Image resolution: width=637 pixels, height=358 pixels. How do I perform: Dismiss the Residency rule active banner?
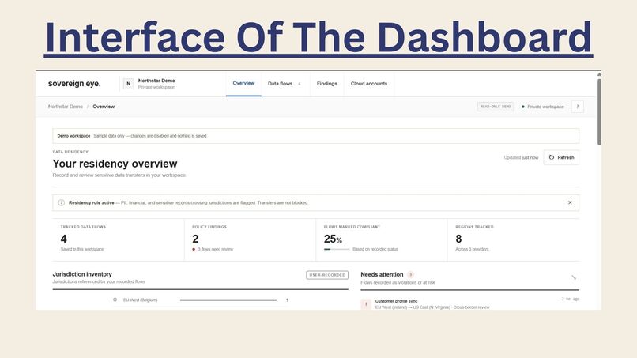pos(570,202)
